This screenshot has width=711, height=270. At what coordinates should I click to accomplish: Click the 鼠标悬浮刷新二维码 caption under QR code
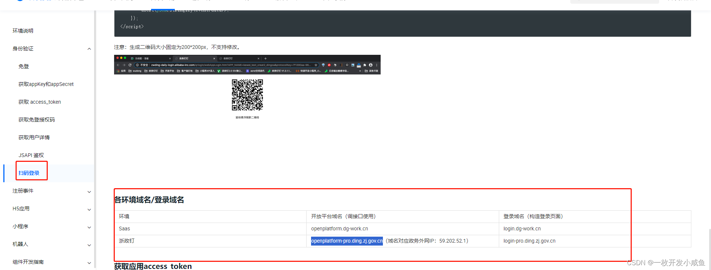click(247, 117)
